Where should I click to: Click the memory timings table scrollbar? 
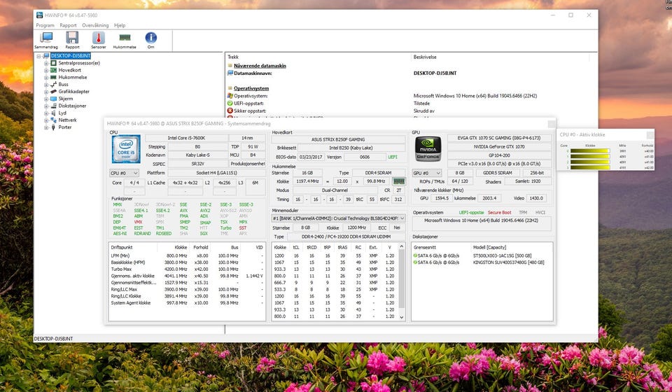click(x=402, y=279)
